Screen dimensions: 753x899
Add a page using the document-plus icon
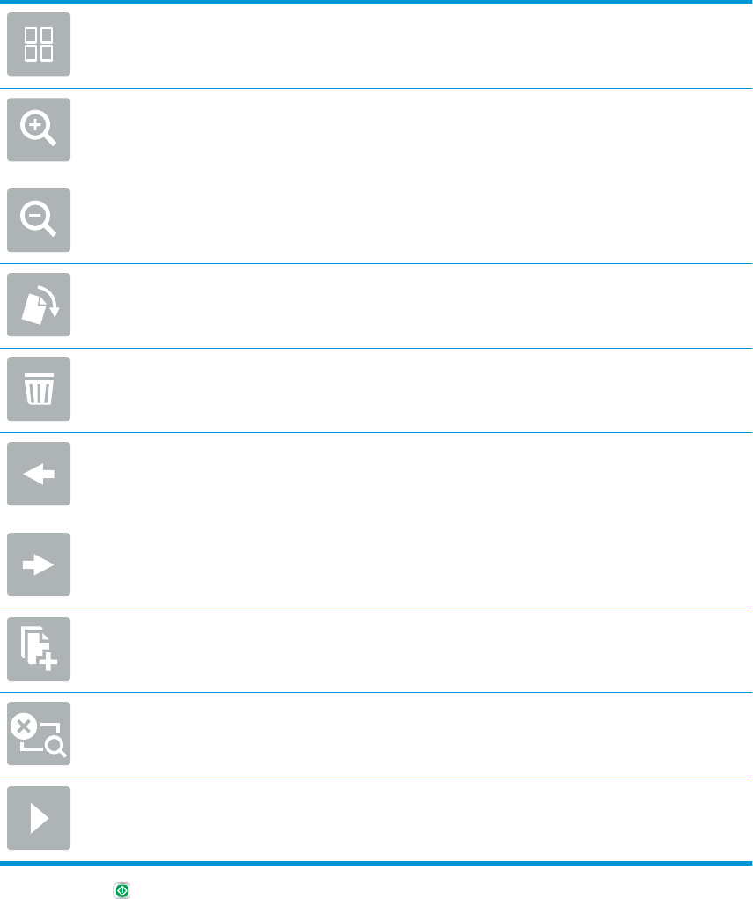[x=39, y=649]
